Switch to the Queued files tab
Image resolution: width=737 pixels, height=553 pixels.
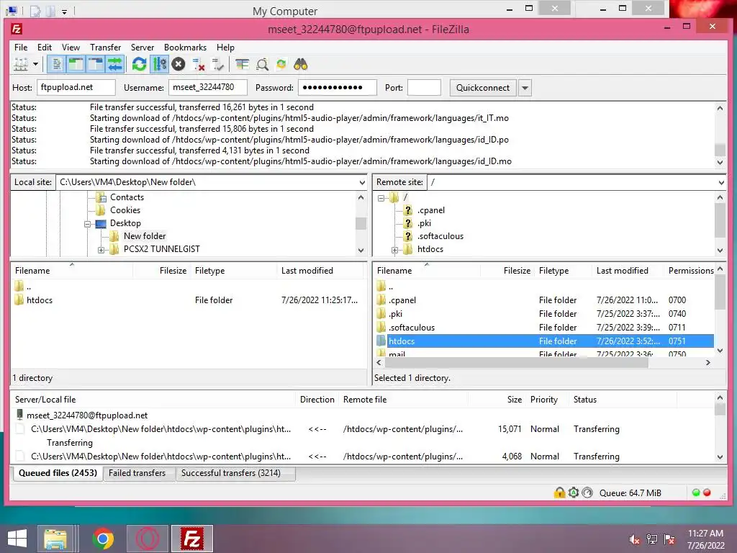tap(58, 473)
